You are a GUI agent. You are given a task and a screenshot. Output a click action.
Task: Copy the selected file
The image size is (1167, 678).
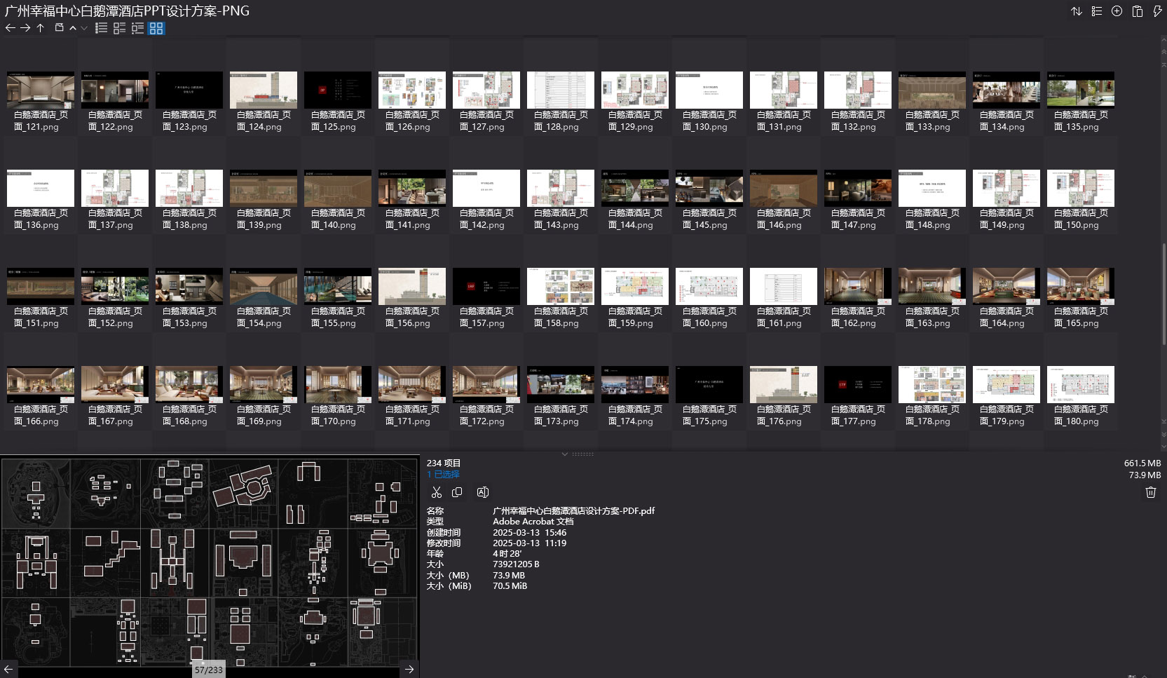coord(457,492)
